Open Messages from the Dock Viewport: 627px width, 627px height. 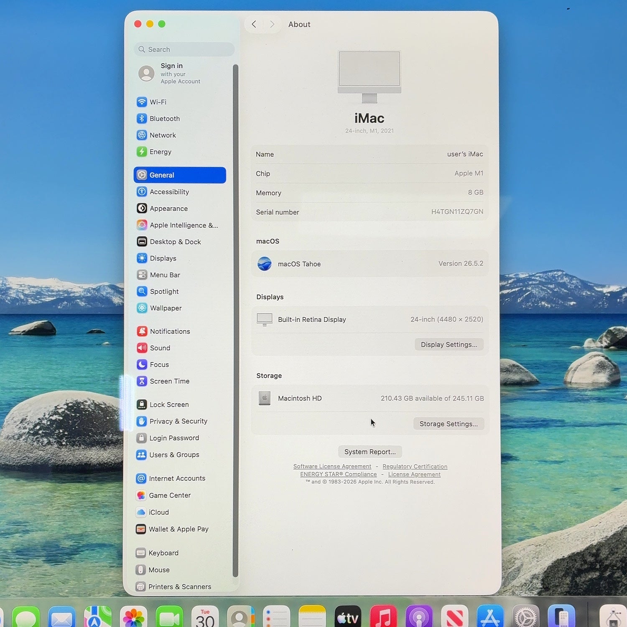(26, 617)
